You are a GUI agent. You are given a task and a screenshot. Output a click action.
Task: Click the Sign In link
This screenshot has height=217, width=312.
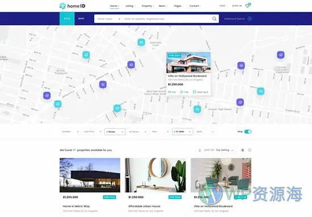237,6
